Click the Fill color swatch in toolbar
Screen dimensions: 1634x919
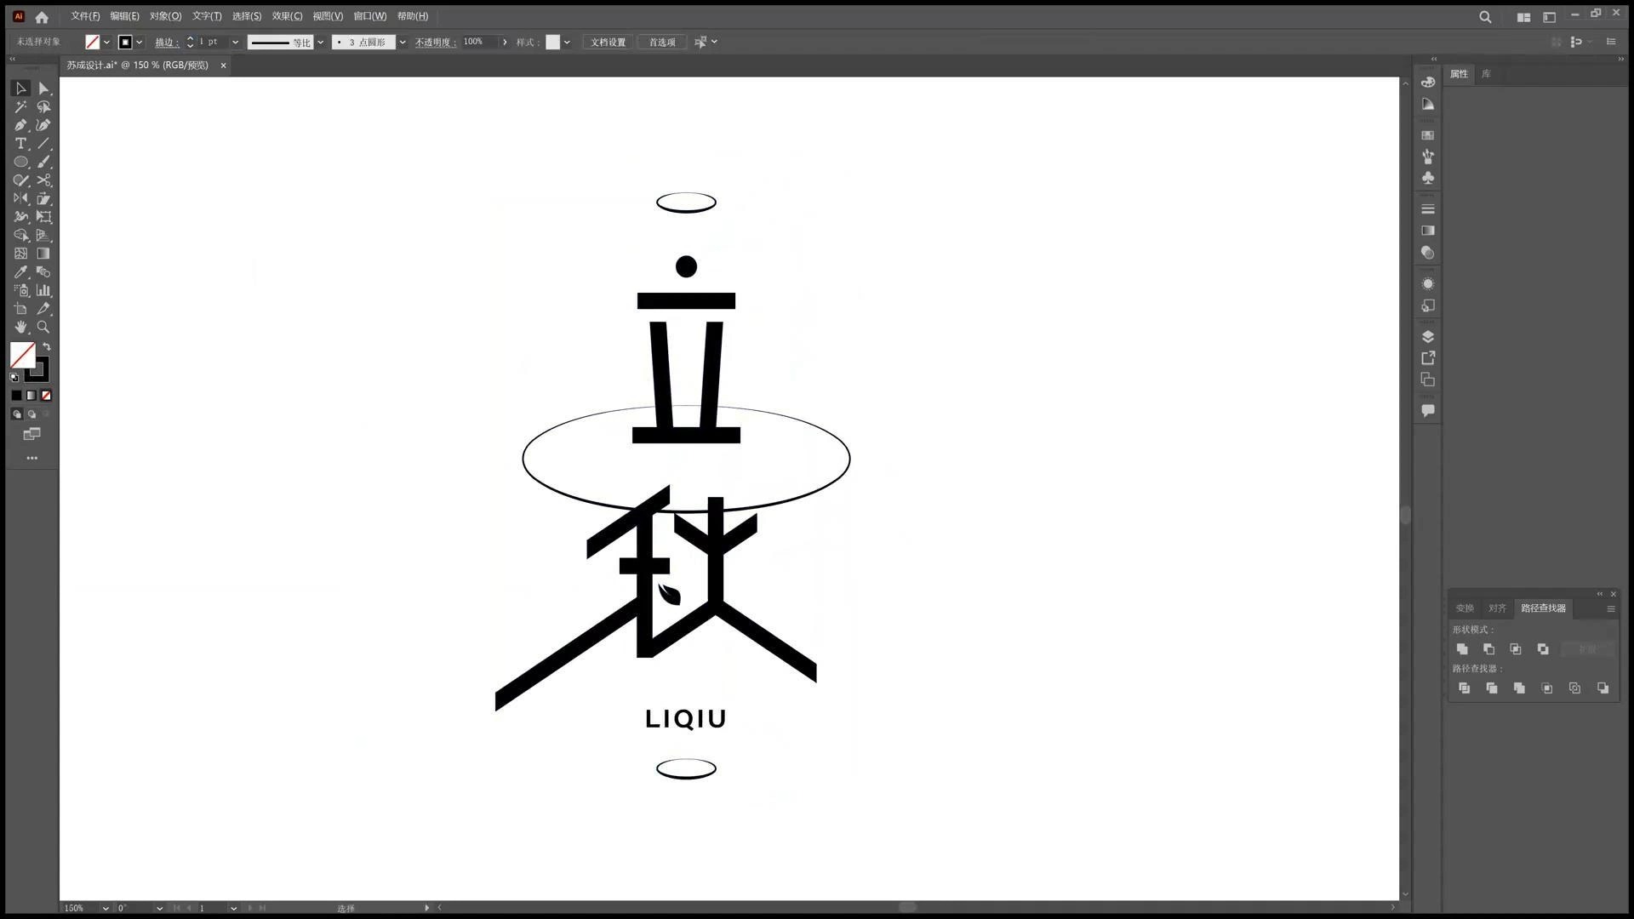22,355
